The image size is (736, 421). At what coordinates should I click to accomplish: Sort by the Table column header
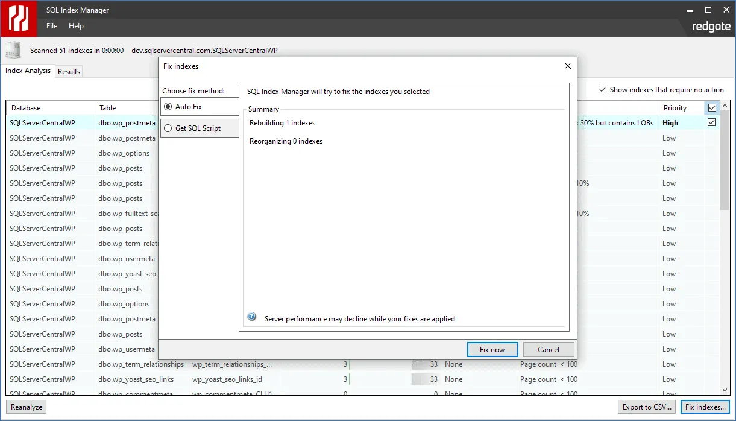point(127,108)
